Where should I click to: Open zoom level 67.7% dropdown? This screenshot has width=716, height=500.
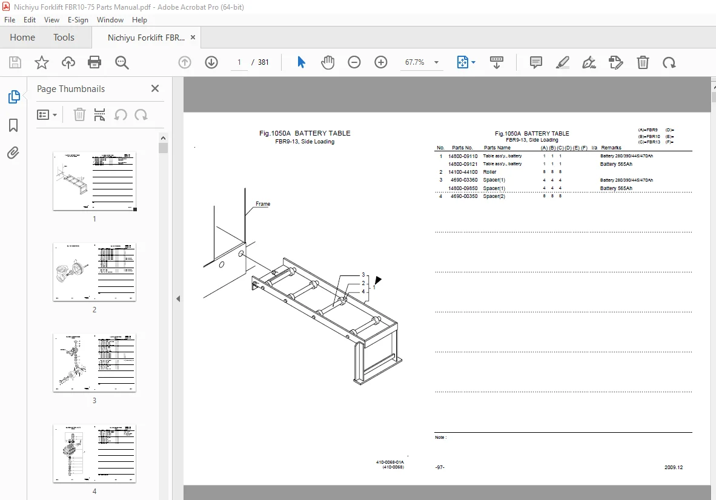tap(437, 62)
